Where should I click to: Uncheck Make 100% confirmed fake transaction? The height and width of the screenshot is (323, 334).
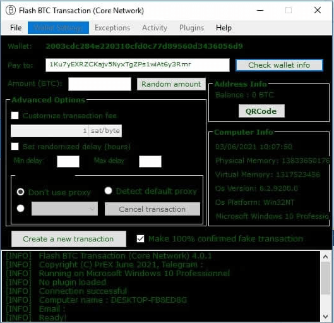[x=140, y=238]
